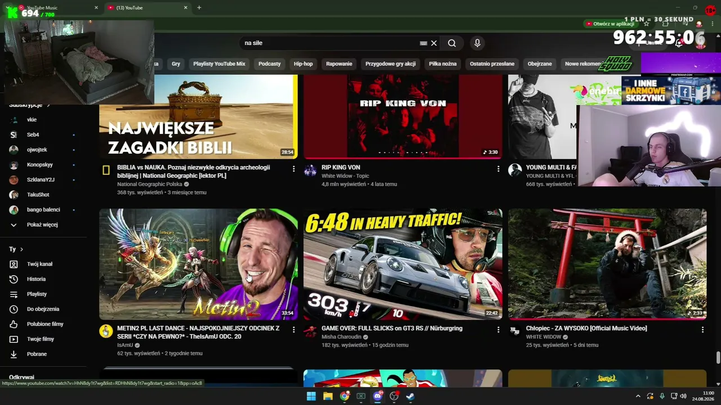The image size is (721, 405).
Task: Open Polubione filmy liked videos
Action: (45, 324)
